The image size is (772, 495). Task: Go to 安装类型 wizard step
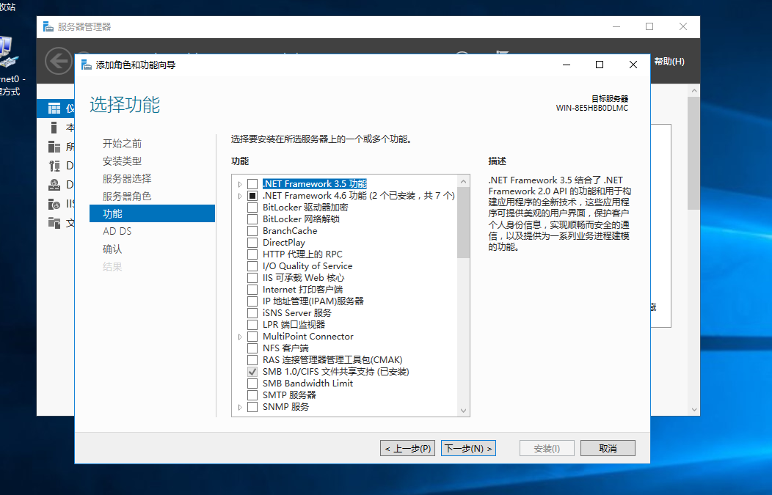click(122, 161)
